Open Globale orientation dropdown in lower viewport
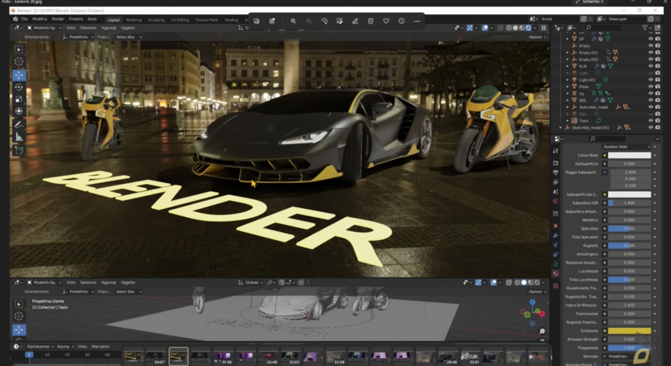This screenshot has width=671, height=366. (251, 283)
